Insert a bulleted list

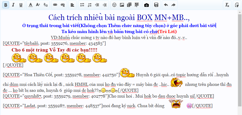[82, 5]
